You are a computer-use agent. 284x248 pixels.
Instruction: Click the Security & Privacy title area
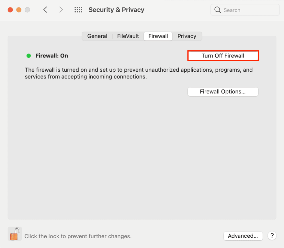[116, 10]
